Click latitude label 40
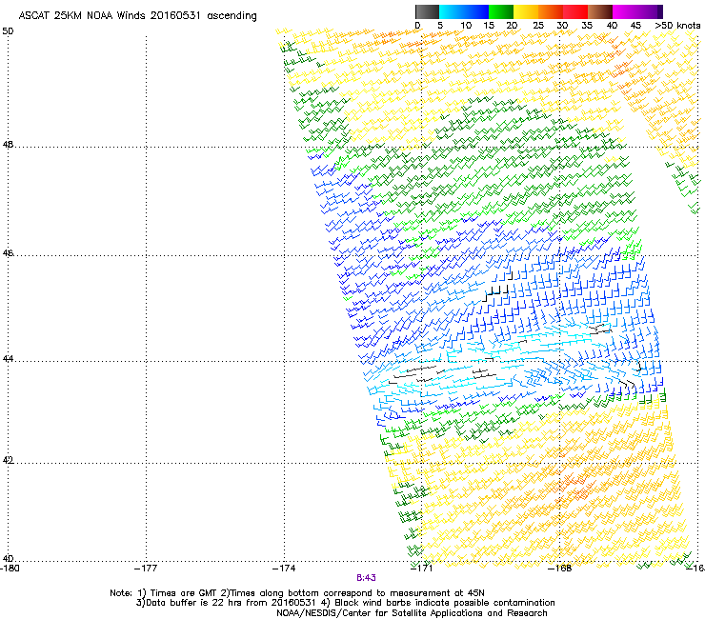This screenshot has width=705, height=619. (x=8, y=558)
